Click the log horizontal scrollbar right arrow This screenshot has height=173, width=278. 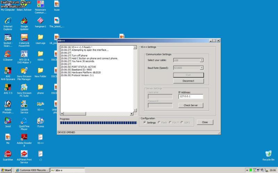coord(132,114)
